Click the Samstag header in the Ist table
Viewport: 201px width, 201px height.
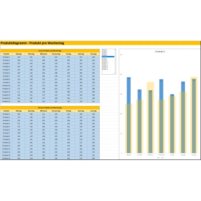click(x=81, y=54)
